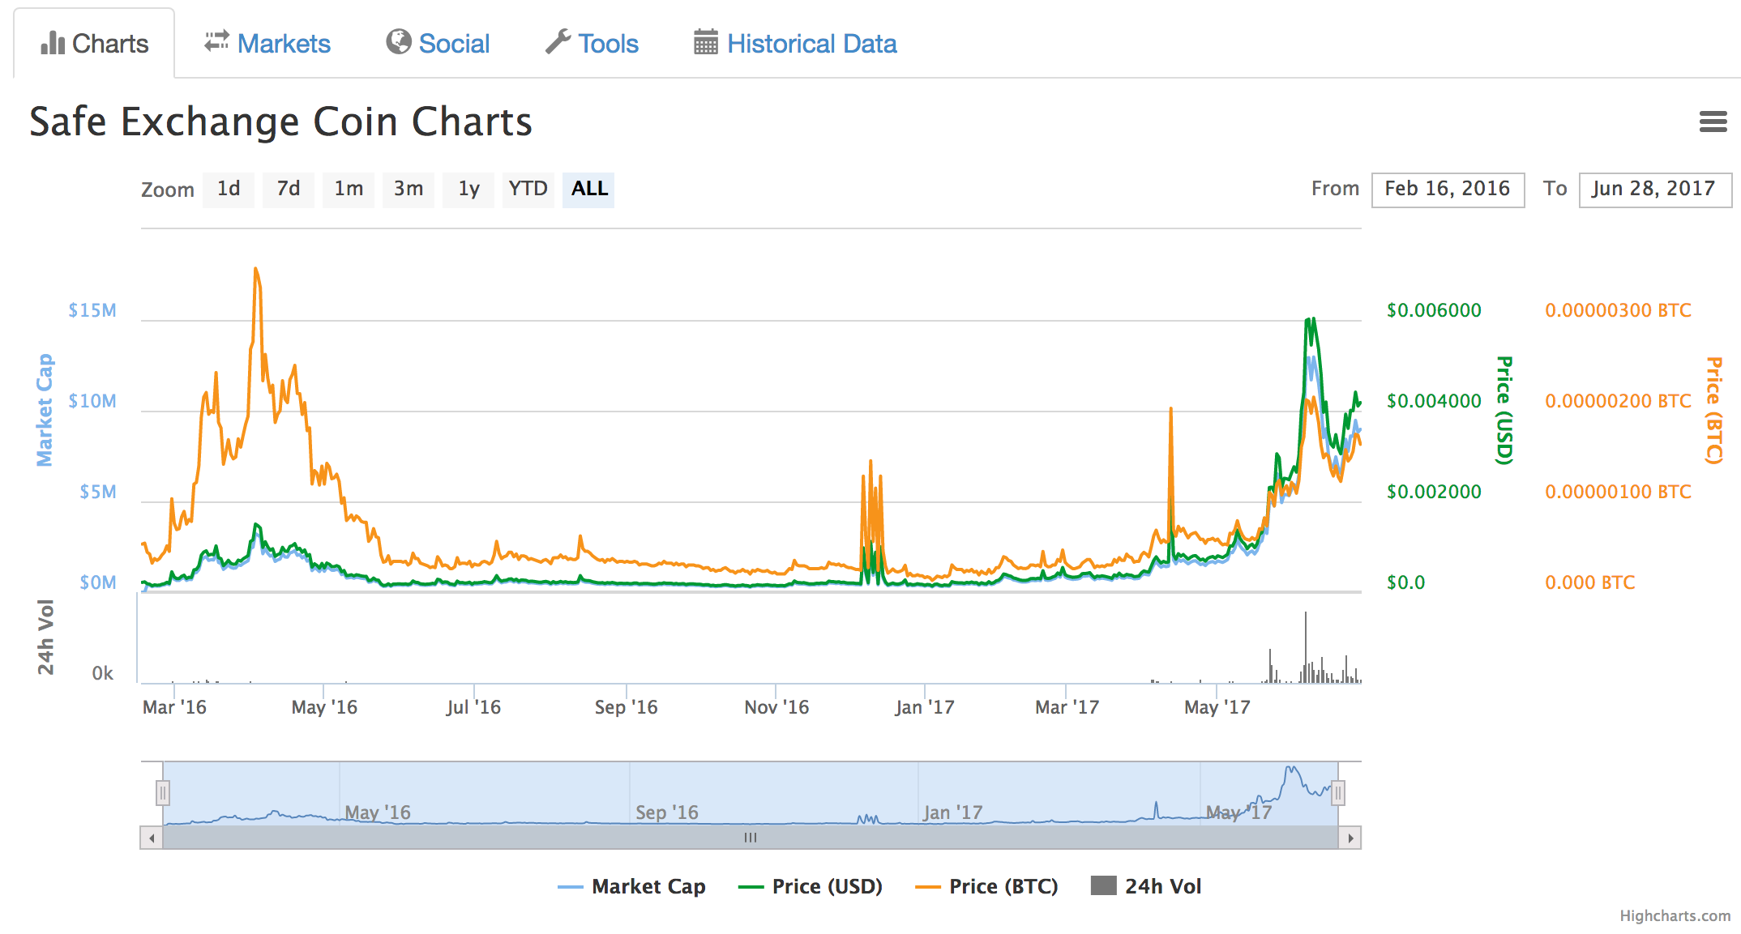
Task: Click the Jan '17 main x-axis label
Action: [925, 708]
